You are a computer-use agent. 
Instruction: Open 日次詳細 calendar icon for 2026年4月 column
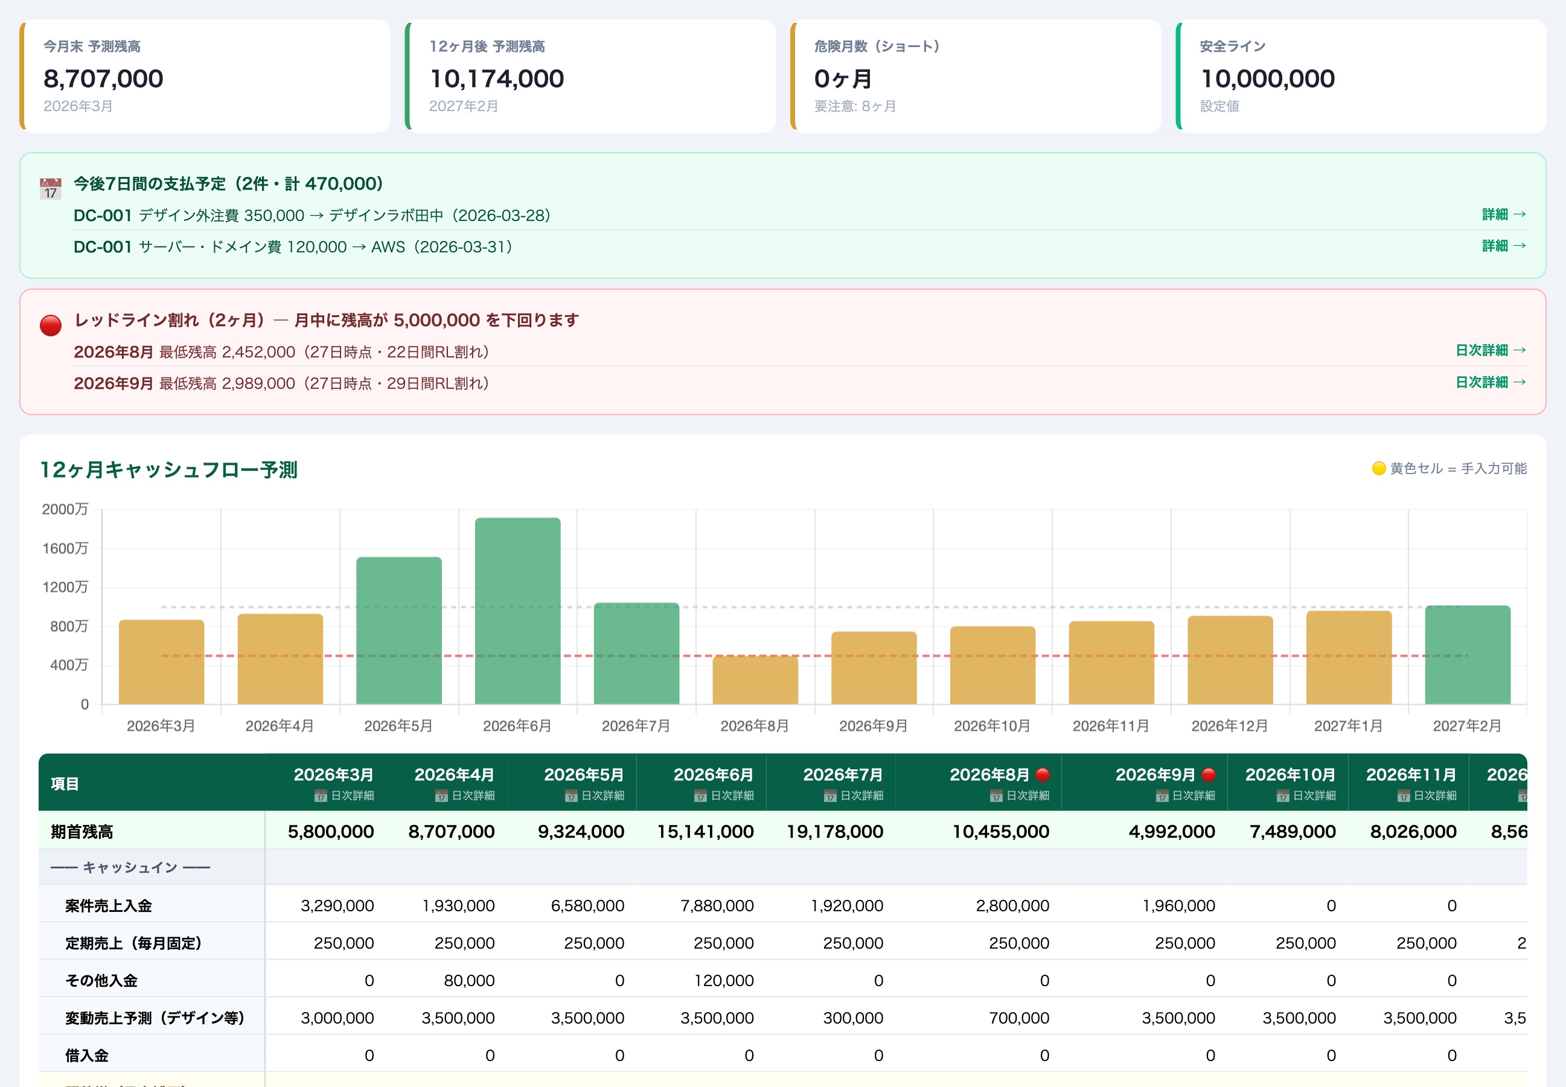441,795
